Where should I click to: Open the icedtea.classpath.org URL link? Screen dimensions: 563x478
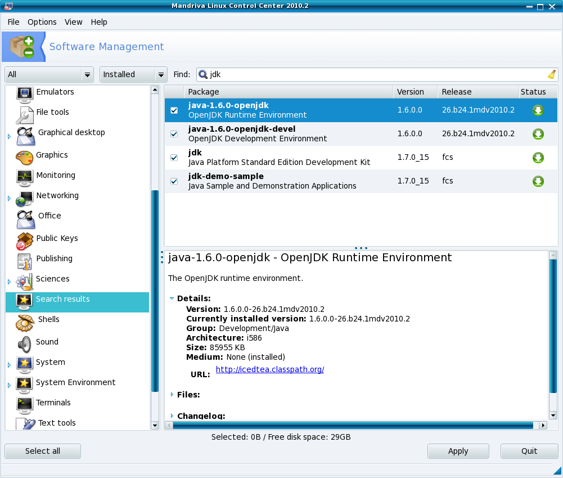point(269,369)
